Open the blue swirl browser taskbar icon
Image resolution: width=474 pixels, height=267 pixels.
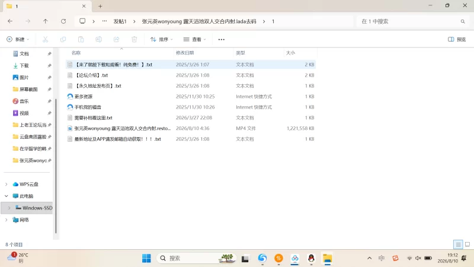click(262, 258)
